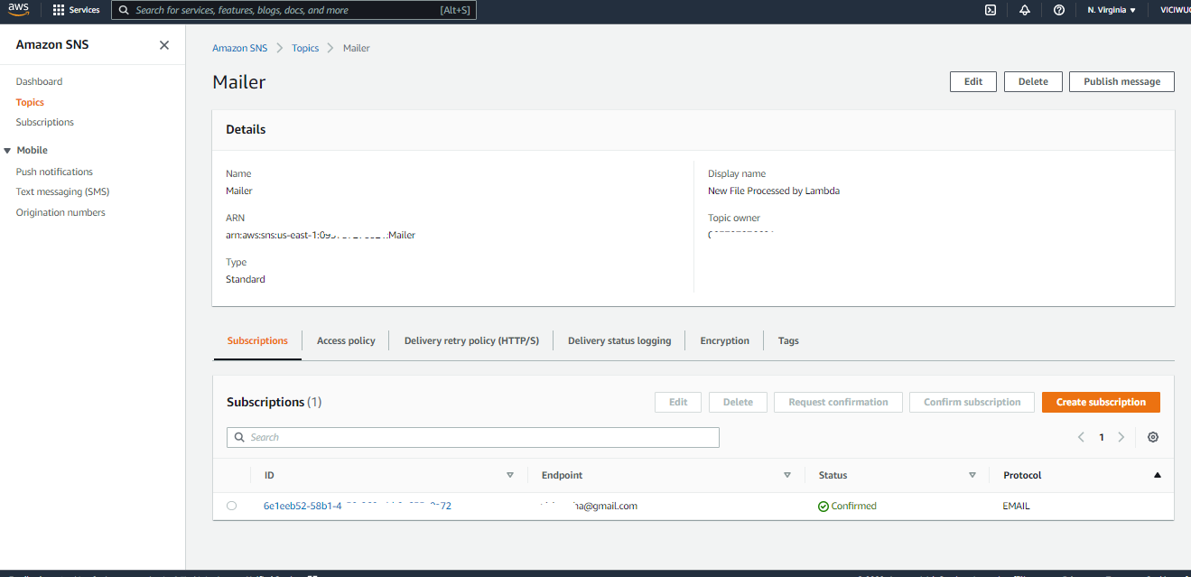Open the account name menu

[x=1175, y=10]
